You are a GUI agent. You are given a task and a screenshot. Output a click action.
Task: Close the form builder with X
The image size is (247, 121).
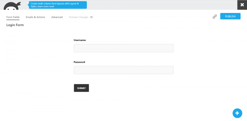[242, 5]
